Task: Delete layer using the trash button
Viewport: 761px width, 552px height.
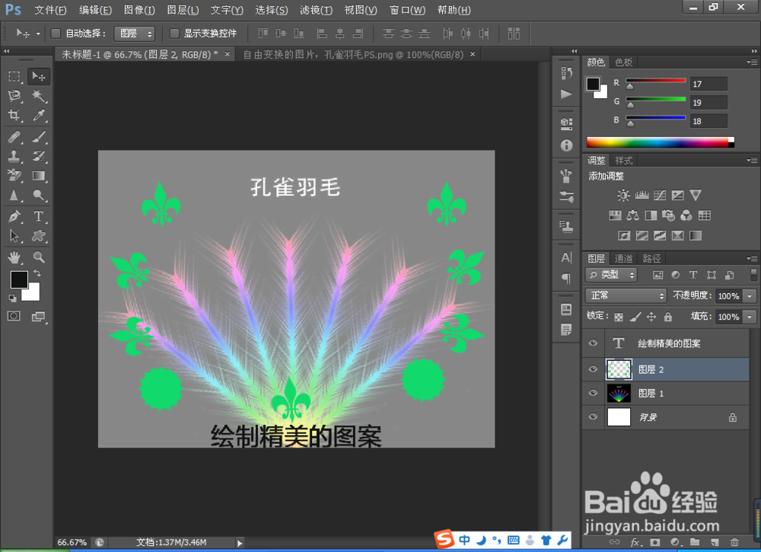Action: [x=734, y=542]
